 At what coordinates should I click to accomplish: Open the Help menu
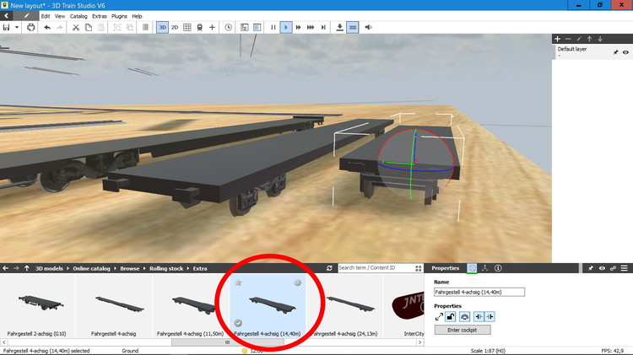tap(137, 16)
